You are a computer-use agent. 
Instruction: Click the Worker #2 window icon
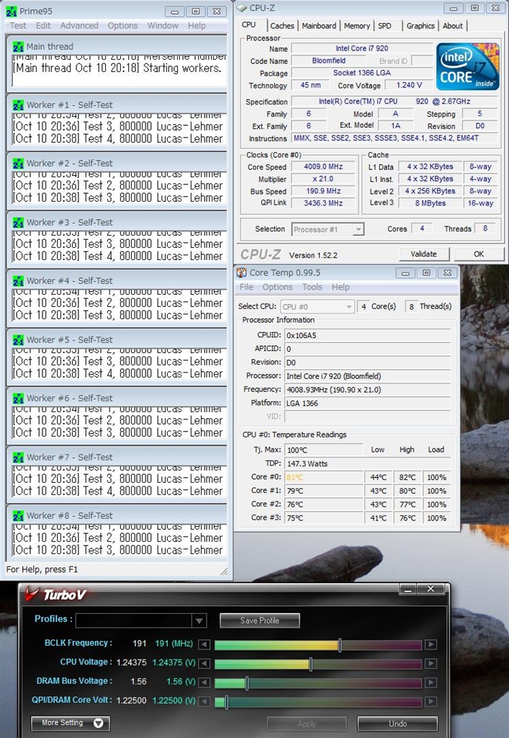[18, 164]
